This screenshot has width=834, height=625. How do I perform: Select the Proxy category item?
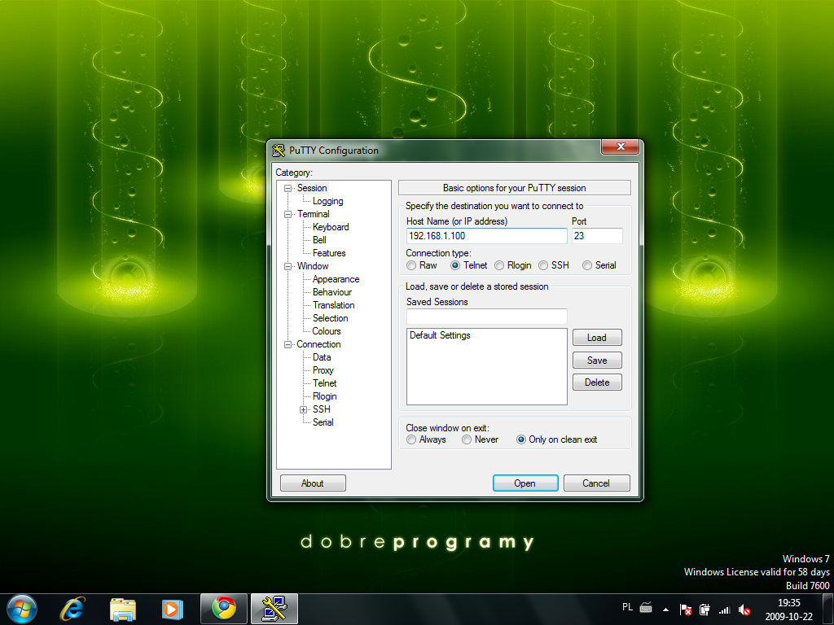pyautogui.click(x=323, y=370)
